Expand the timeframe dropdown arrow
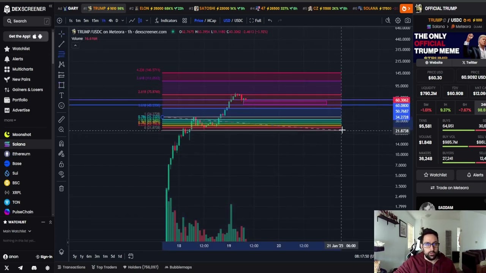The height and width of the screenshot is (273, 486). [122, 20]
